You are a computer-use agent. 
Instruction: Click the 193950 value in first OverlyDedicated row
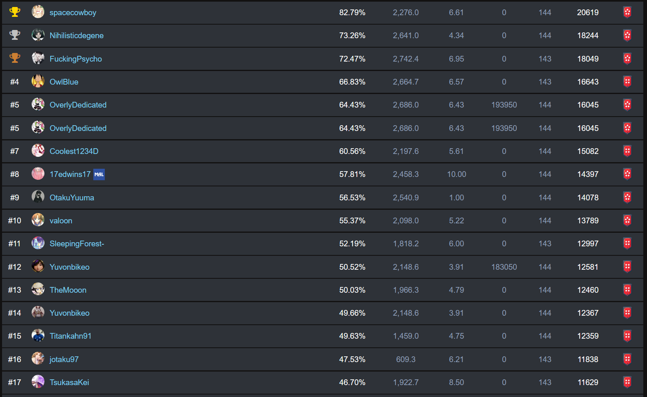click(504, 105)
